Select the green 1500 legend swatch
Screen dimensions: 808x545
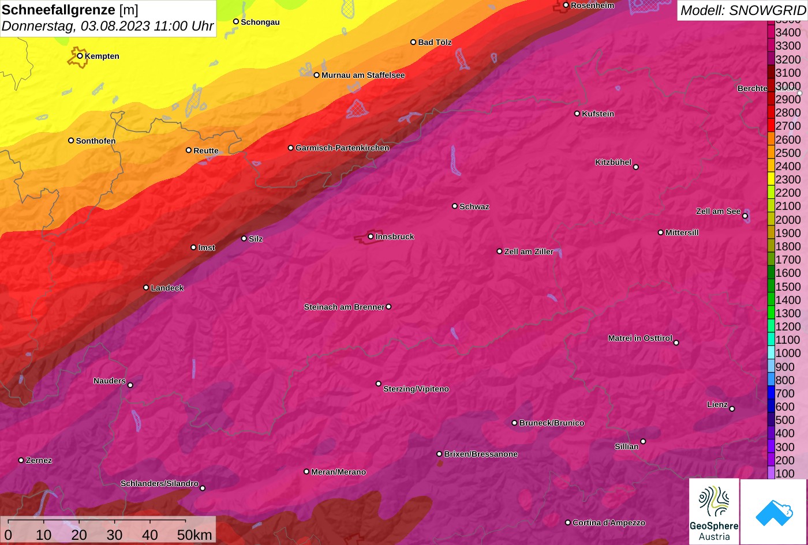coord(771,287)
